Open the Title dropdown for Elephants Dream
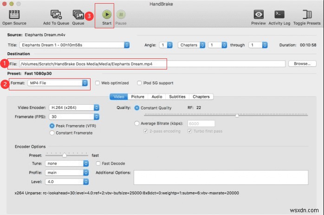This screenshot has width=324, height=215. [x=74, y=45]
